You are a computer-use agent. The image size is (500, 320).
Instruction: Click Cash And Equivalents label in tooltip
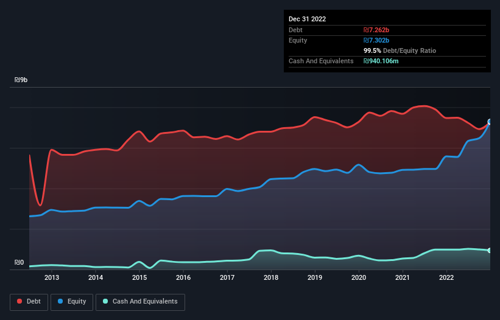[321, 61]
